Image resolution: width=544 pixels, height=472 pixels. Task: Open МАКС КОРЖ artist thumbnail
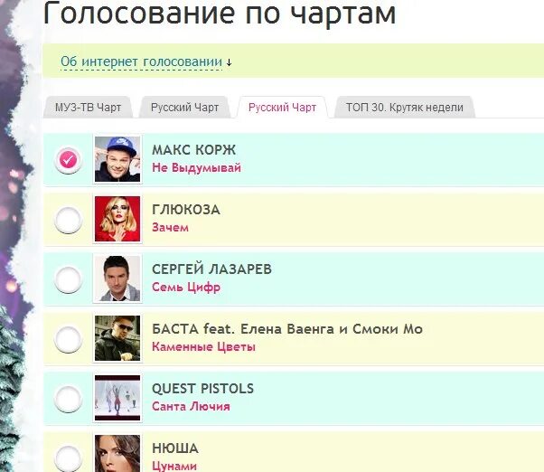click(x=117, y=159)
